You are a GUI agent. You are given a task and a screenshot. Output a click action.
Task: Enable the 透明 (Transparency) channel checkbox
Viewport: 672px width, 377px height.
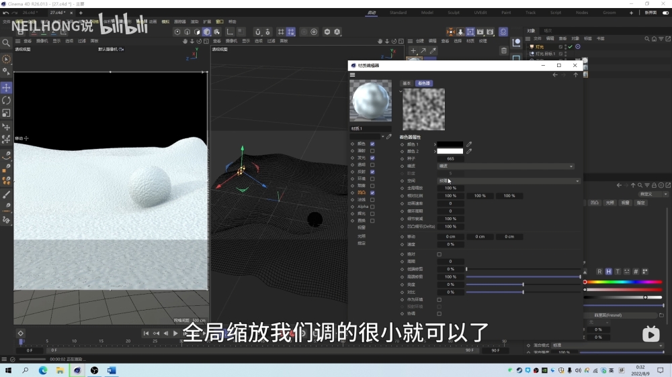pos(372,165)
